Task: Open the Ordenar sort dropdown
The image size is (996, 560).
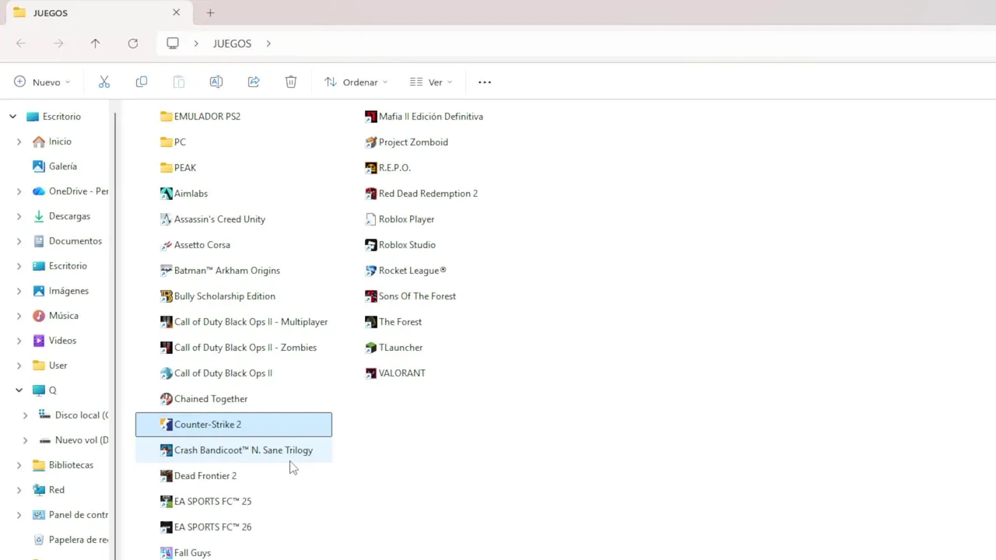Action: point(356,82)
